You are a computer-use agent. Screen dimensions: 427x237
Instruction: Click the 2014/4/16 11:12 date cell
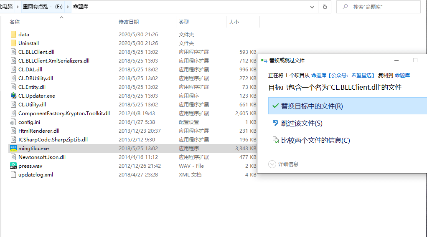coord(138,157)
